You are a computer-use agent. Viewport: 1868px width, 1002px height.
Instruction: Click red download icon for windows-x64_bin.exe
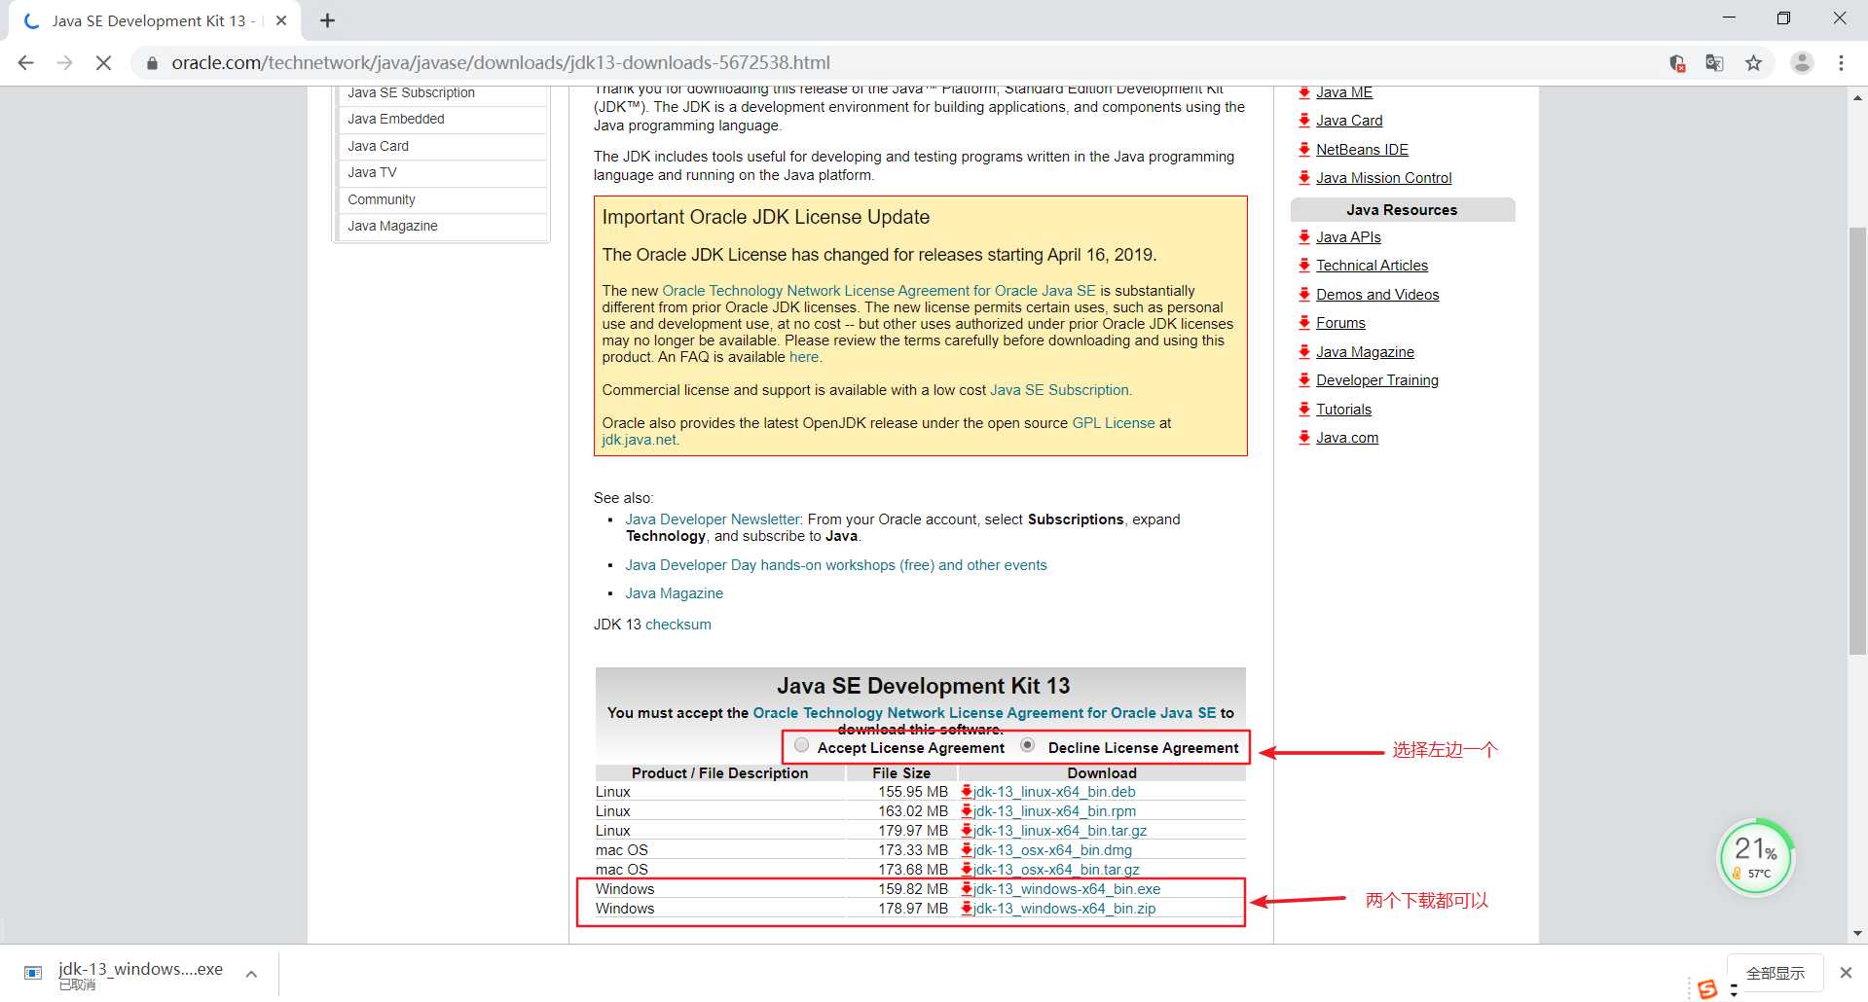[967, 889]
